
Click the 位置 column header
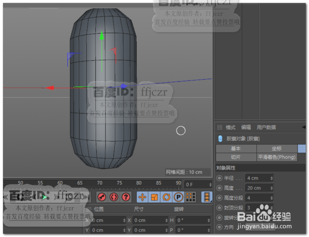(99, 209)
